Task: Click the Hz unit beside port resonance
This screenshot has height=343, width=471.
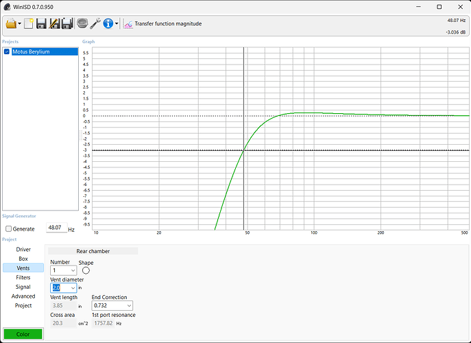Action: click(119, 324)
